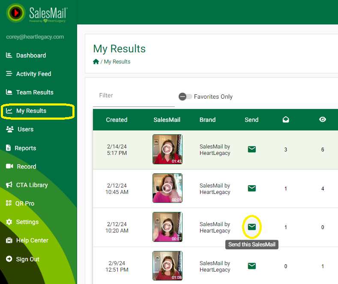Image resolution: width=338 pixels, height=284 pixels.
Task: Open QR Pro section
Action: coord(25,203)
